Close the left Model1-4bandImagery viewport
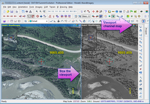 tap(80, 25)
